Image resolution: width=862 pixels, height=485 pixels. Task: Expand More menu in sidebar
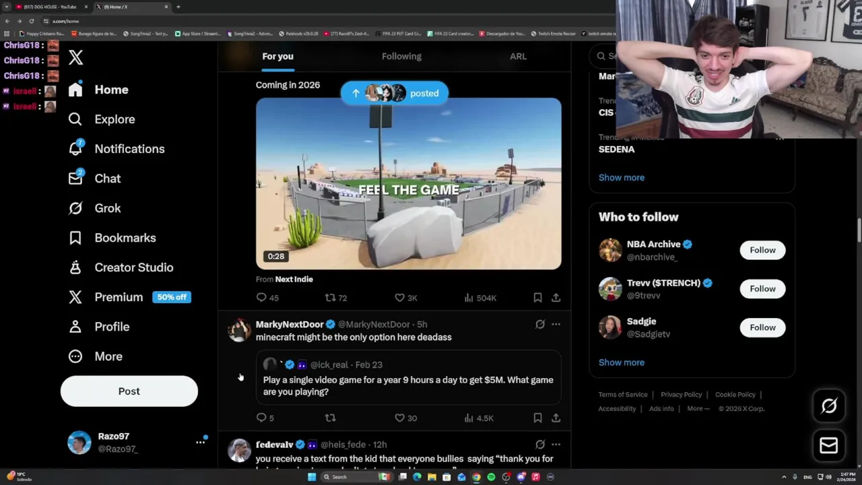(x=95, y=356)
